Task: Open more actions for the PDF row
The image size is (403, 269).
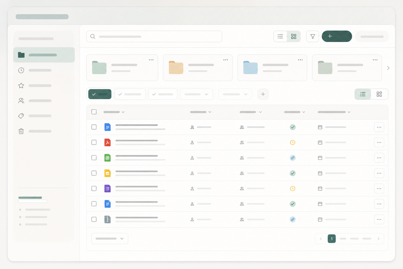Action: [379, 142]
